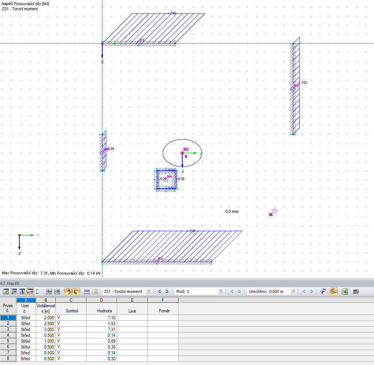Select the previous member arrow next to Prut
This screenshot has width=374, height=365.
(x=232, y=291)
